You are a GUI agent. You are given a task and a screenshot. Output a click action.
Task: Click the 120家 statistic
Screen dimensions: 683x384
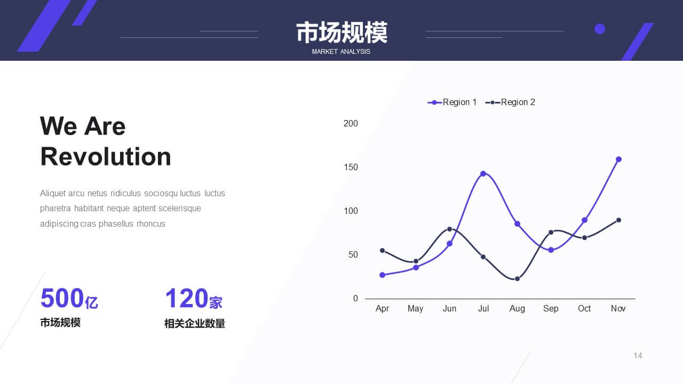194,299
